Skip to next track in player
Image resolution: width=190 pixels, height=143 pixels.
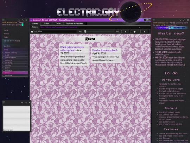[145, 32]
